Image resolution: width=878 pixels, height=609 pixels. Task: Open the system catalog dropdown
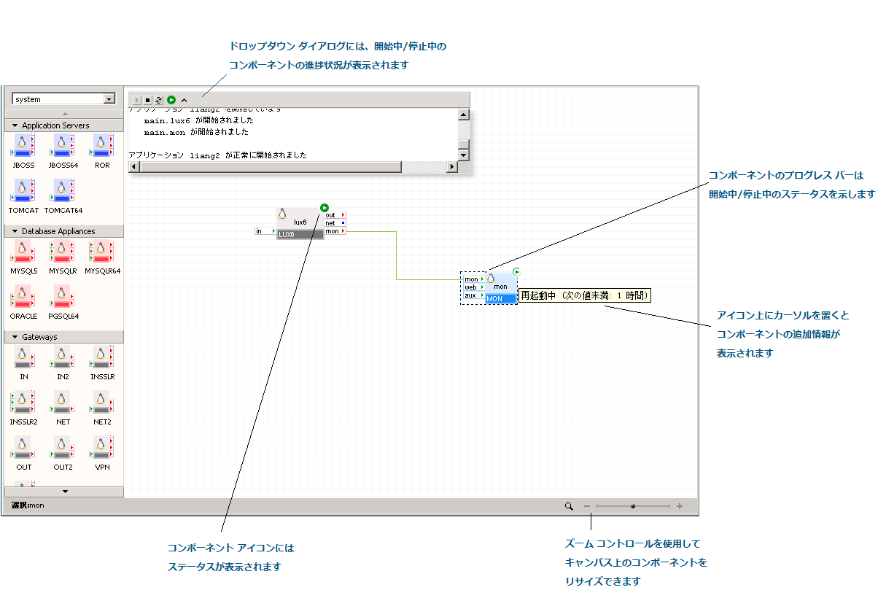point(109,98)
